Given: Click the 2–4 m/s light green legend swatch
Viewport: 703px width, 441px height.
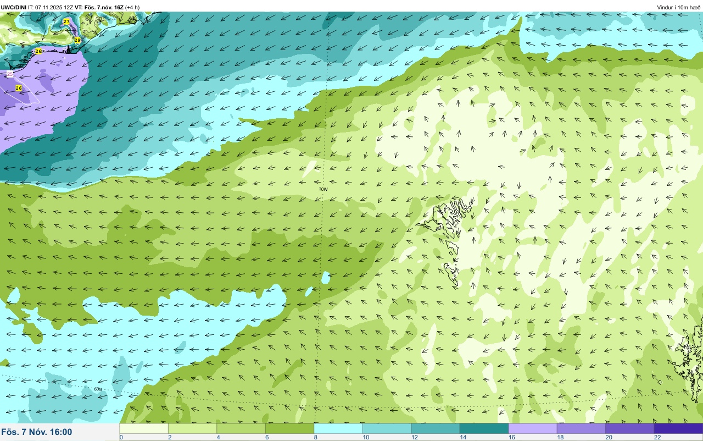Looking at the screenshot, I should (192, 428).
